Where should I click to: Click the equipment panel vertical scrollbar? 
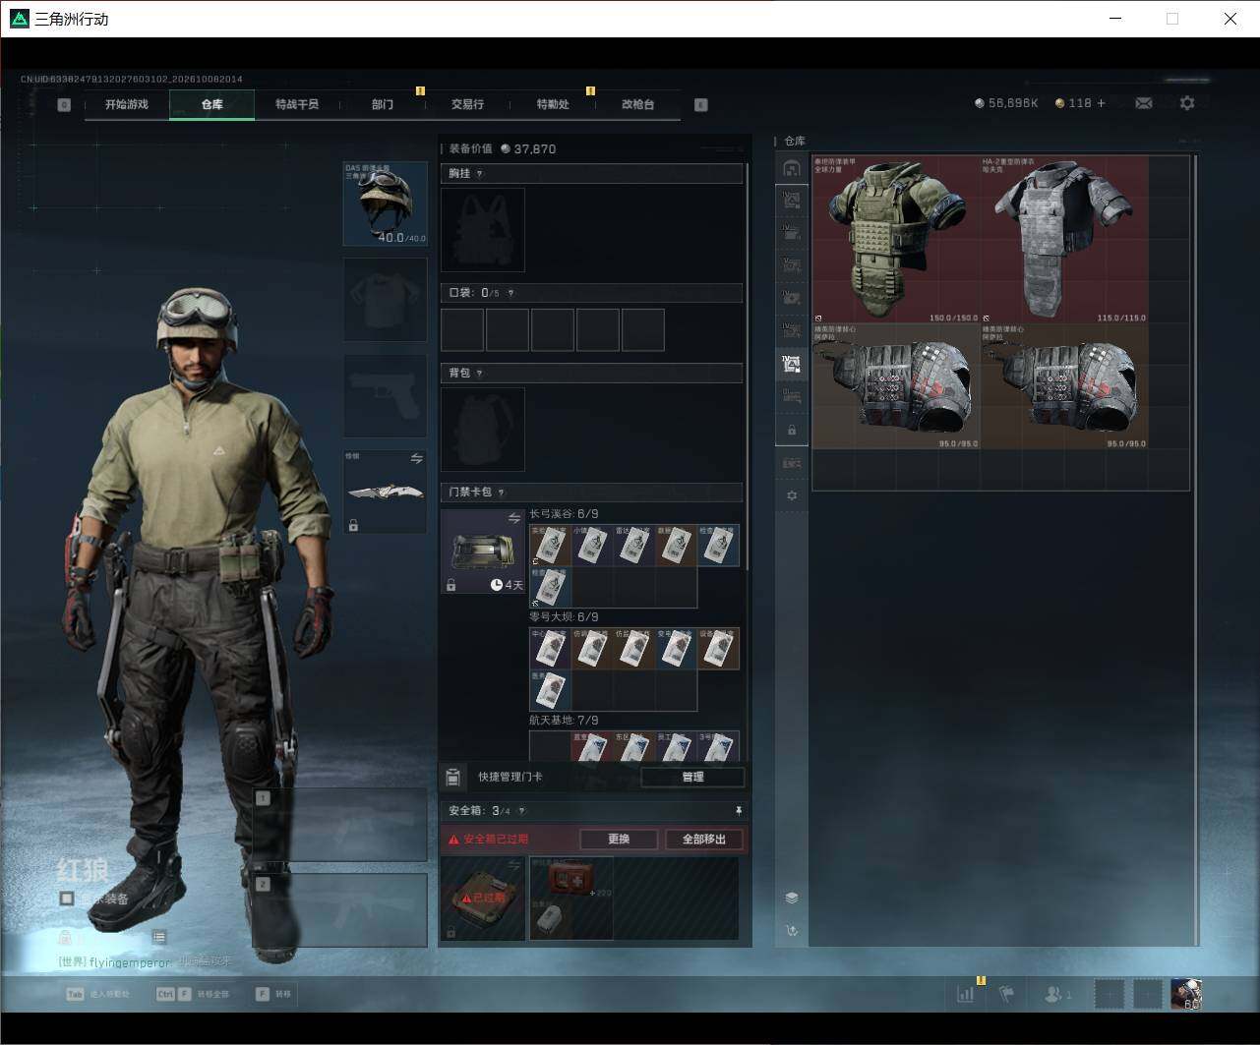(747, 364)
